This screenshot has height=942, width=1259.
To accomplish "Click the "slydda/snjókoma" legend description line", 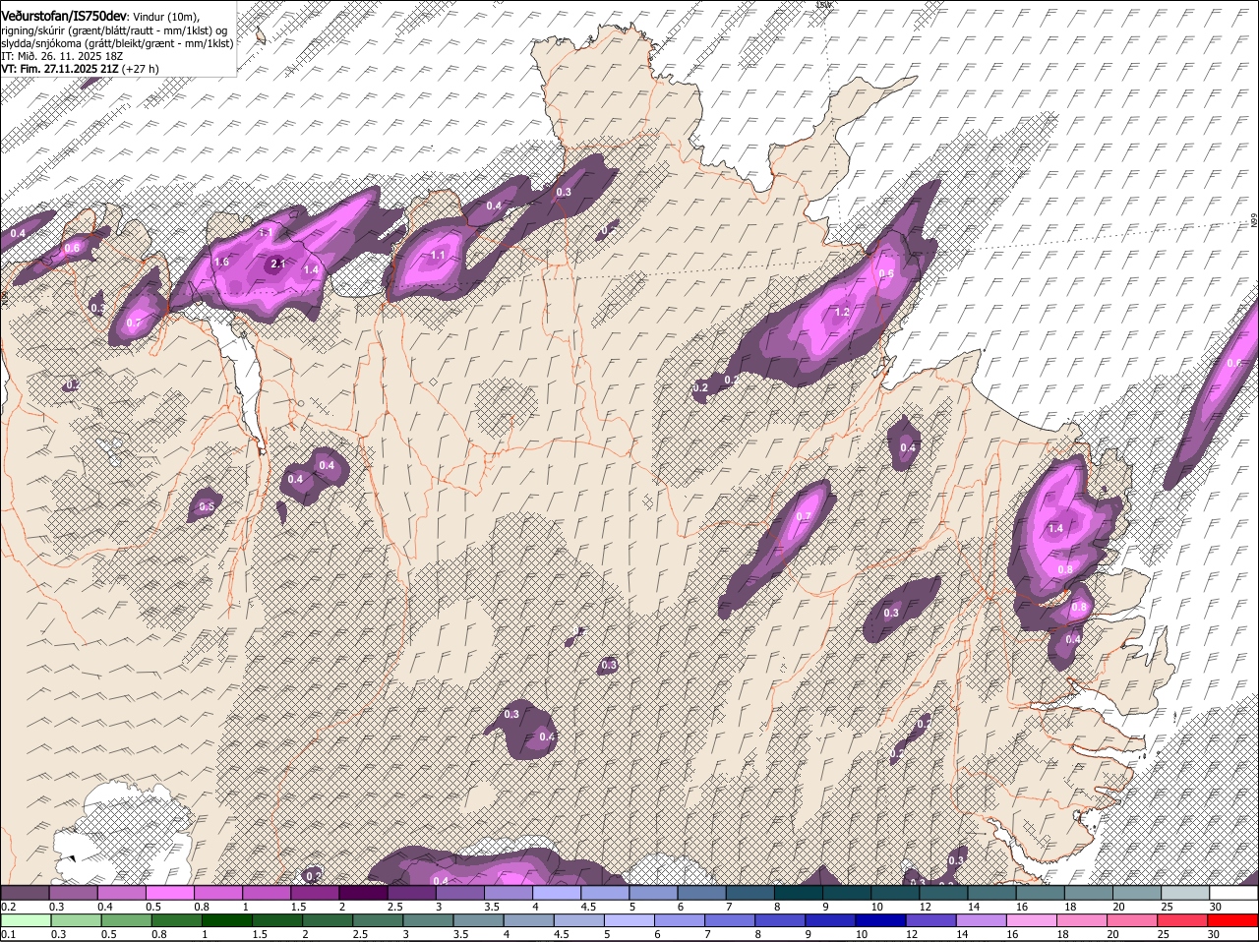I will [x=117, y=43].
